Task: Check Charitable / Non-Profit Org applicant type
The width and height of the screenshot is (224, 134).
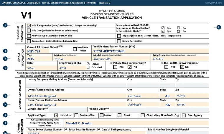Action: click(143, 115)
